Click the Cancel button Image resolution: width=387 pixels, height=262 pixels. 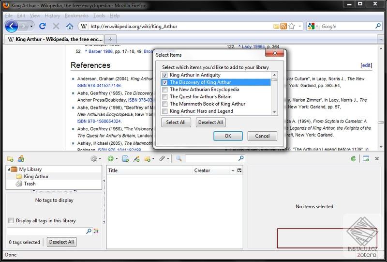pyautogui.click(x=262, y=136)
